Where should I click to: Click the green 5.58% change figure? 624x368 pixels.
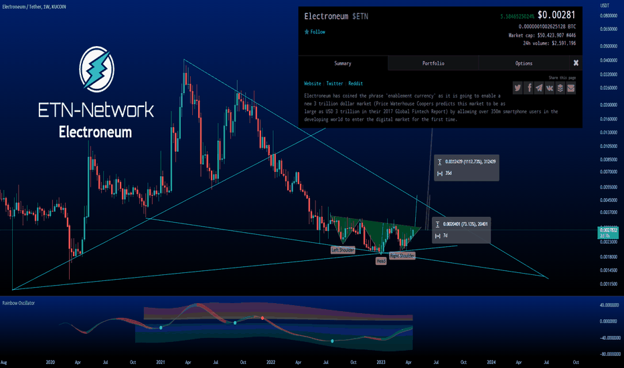[518, 17]
